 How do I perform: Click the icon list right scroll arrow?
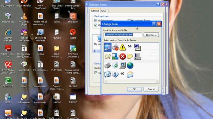click(x=157, y=81)
